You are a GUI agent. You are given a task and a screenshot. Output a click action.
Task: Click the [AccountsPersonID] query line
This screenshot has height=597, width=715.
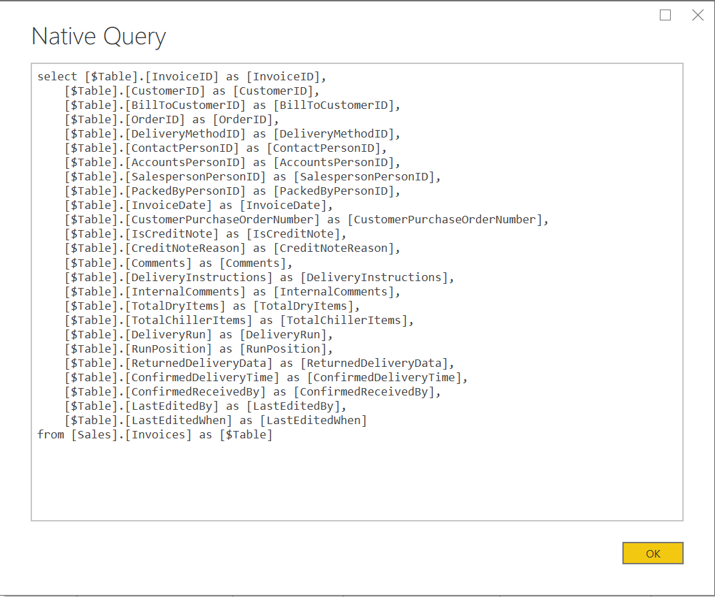(232, 163)
